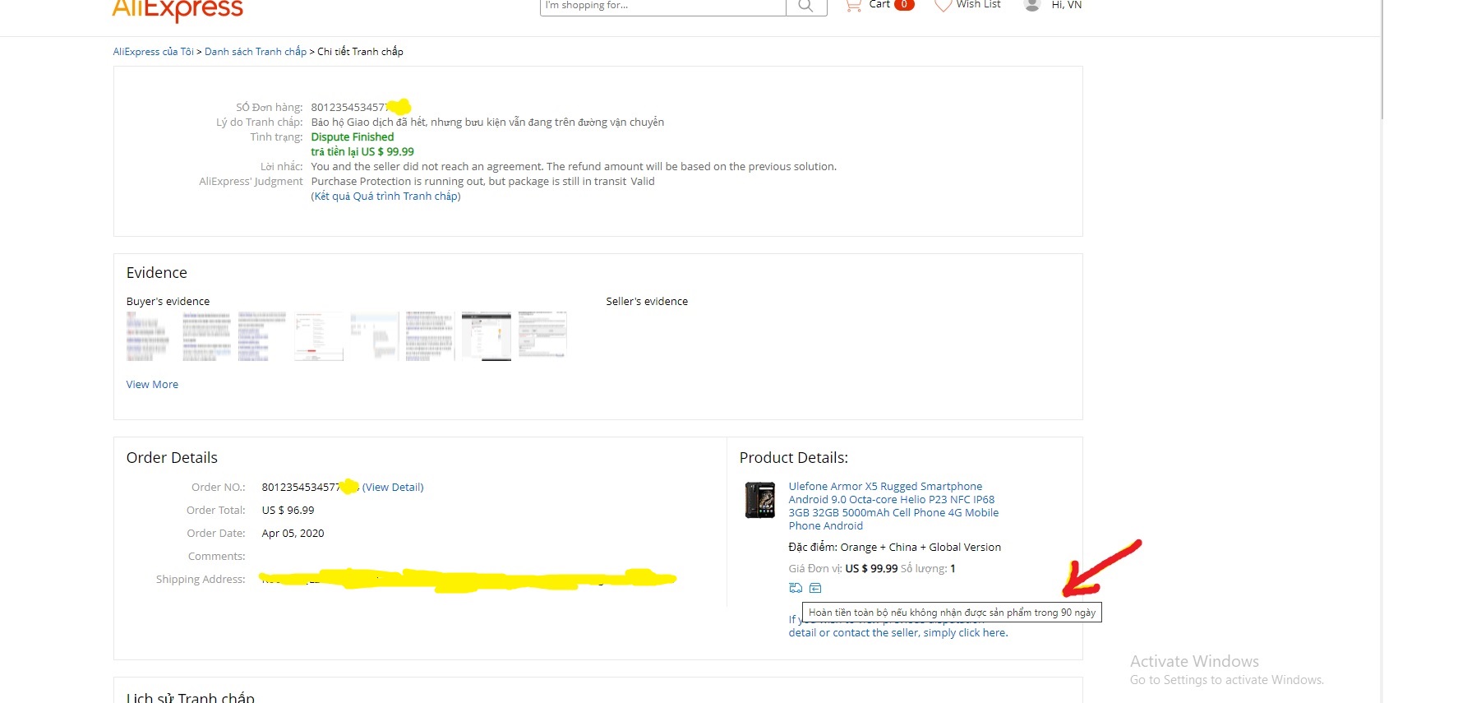Viewport: 1458px width, 703px height.
Task: Click the "Seller's evidence" label
Action: click(647, 302)
